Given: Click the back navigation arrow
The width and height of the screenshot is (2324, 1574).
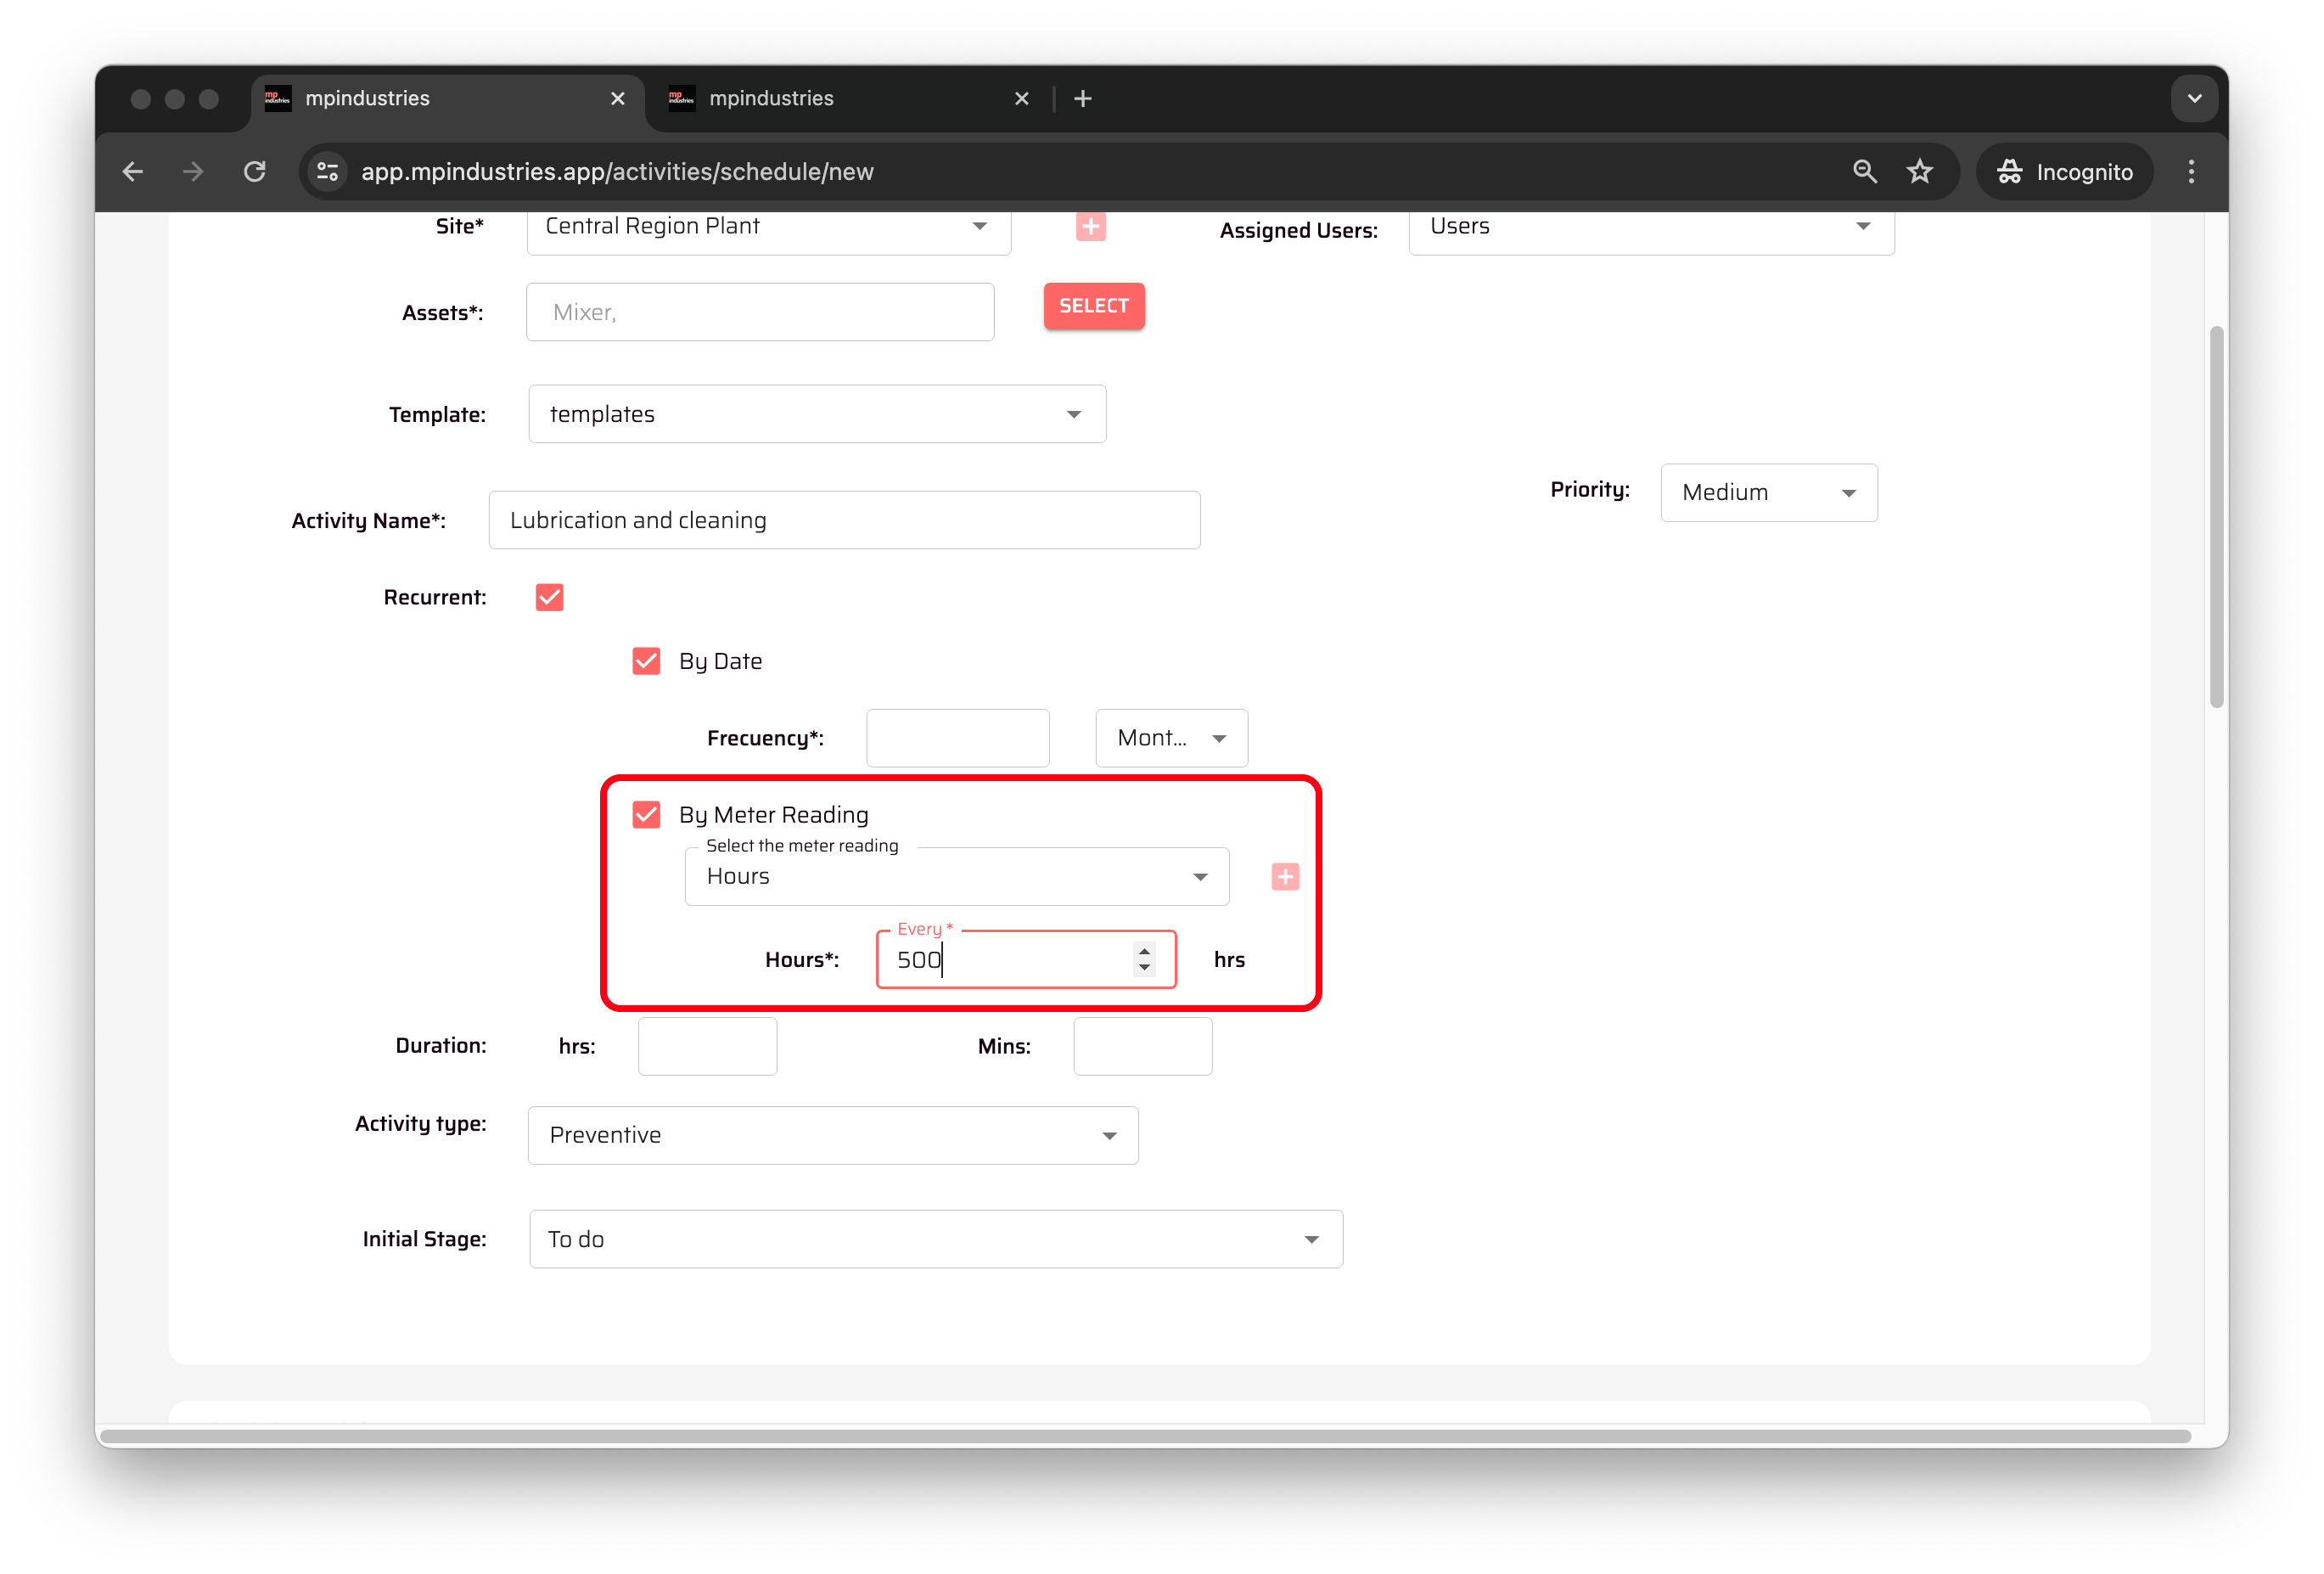Looking at the screenshot, I should [133, 172].
